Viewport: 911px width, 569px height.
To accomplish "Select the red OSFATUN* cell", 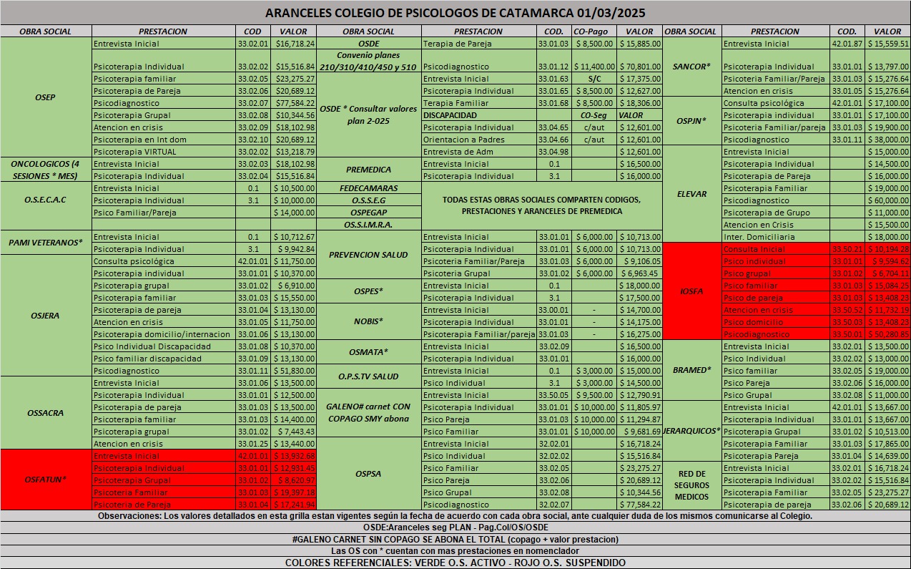I will [x=46, y=480].
